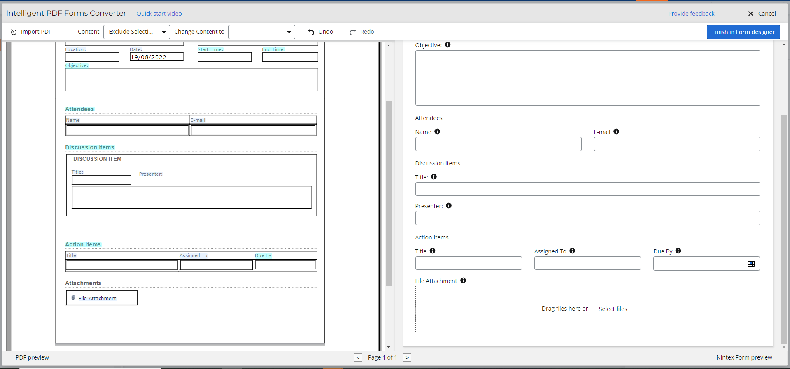
Task: Click the Assigned To input field
Action: click(587, 263)
